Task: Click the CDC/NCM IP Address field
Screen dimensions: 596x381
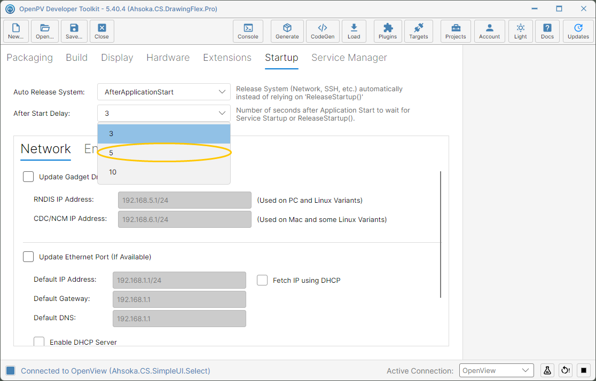Action: pos(185,219)
